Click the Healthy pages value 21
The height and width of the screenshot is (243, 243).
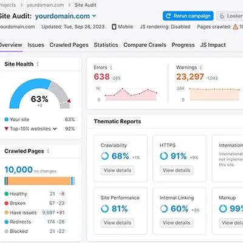[52, 194]
